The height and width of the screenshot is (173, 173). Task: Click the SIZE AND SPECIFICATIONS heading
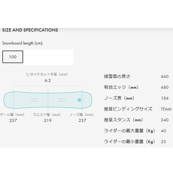point(30,30)
